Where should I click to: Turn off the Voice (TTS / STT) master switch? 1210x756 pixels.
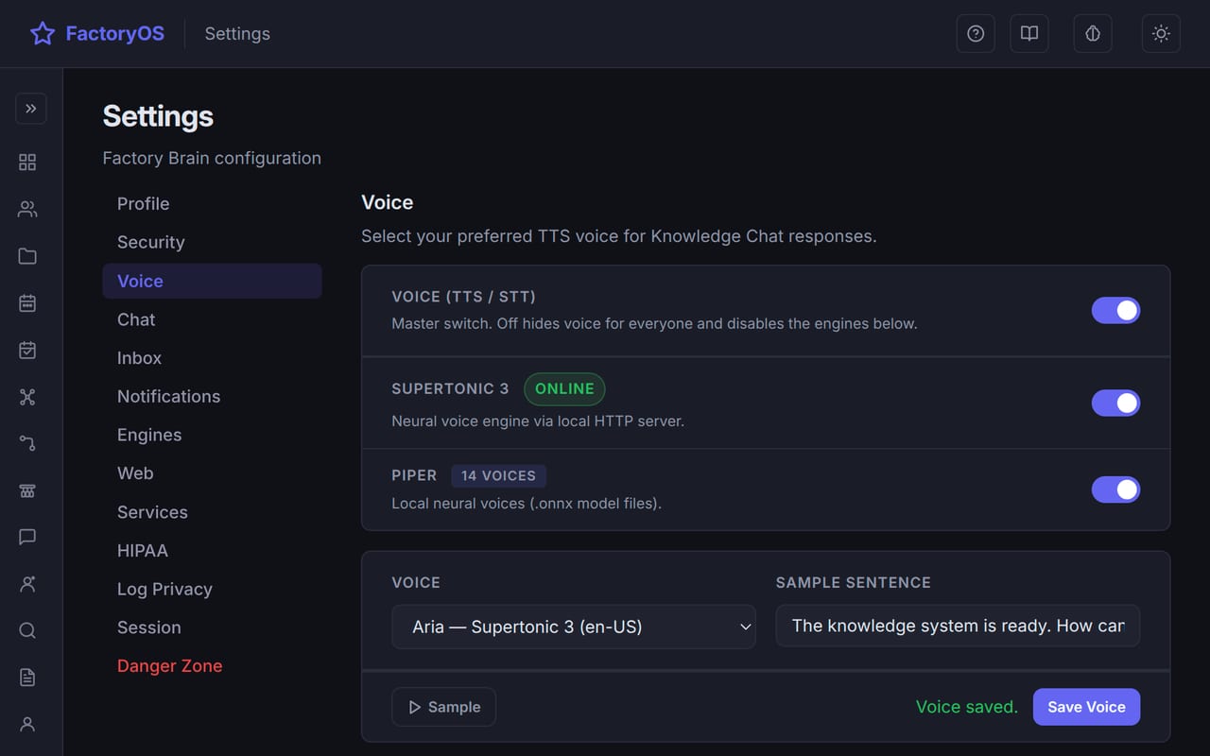1115,310
